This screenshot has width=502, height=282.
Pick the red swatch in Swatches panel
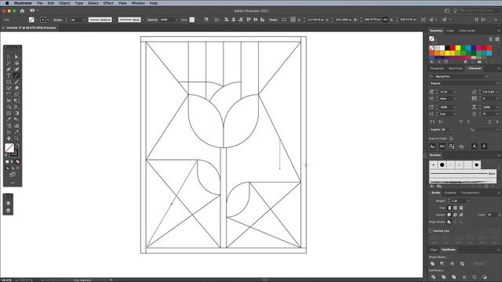point(453,48)
